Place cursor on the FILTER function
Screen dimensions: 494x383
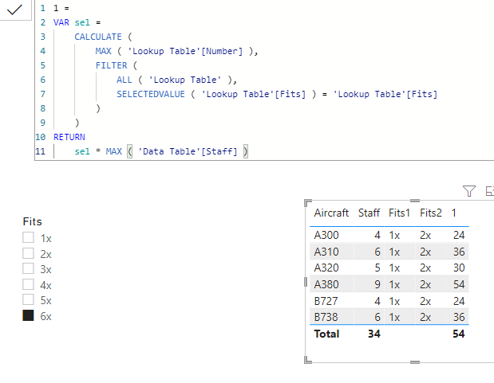point(111,65)
